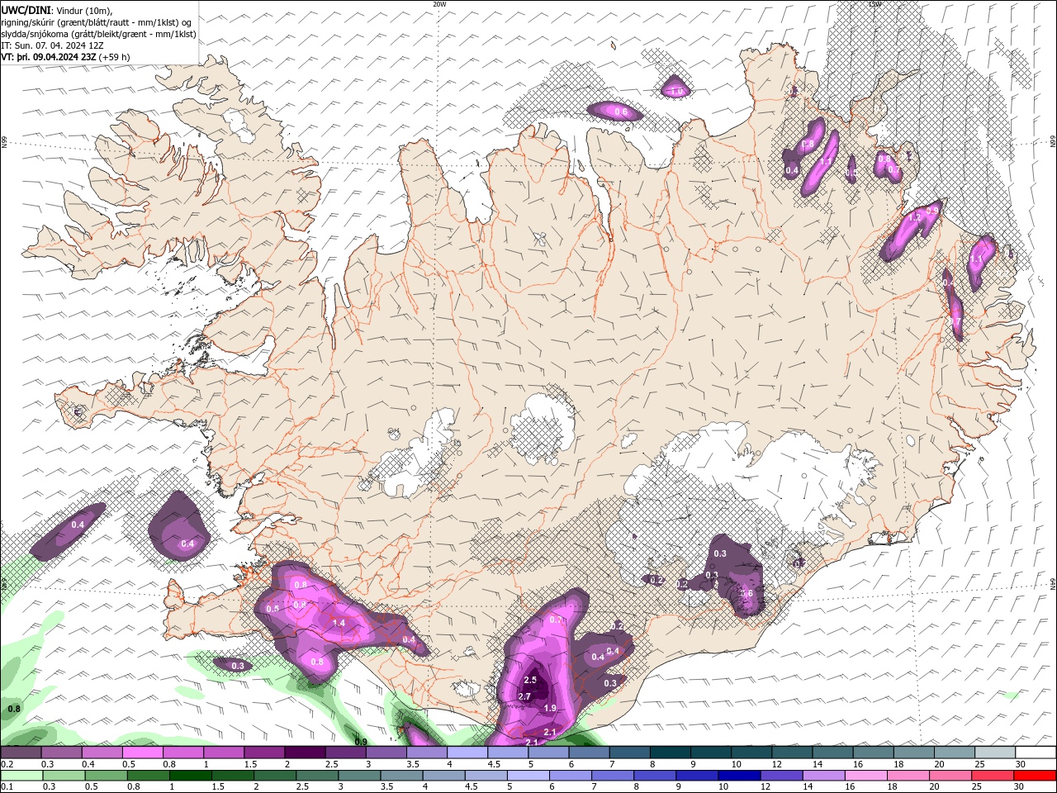This screenshot has height=793, width=1057.
Task: Click the '1.2' value in the northeast snow band
Action: (x=914, y=218)
